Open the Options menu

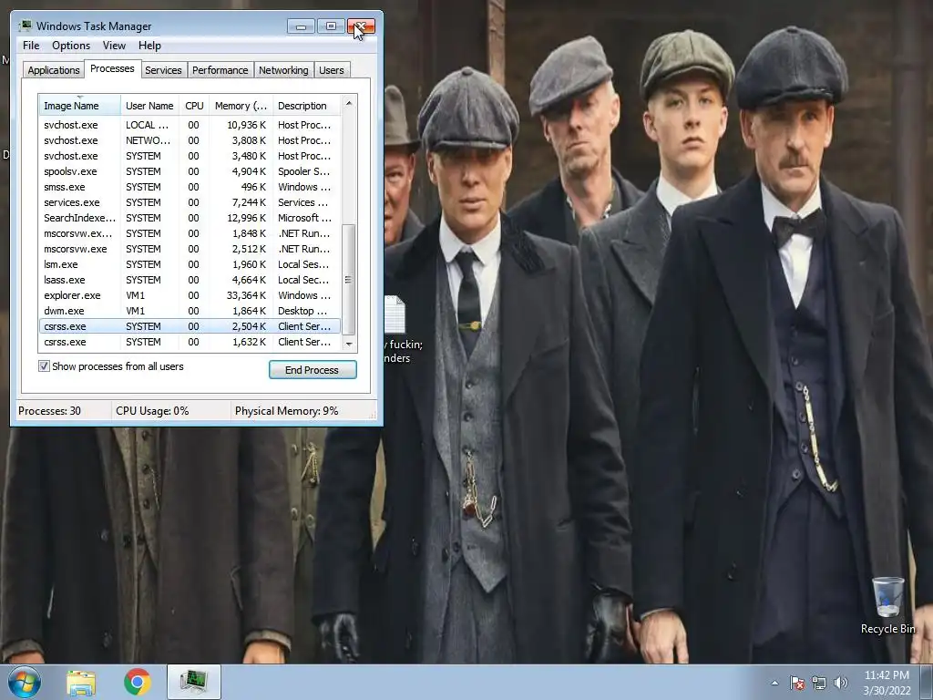(x=71, y=46)
